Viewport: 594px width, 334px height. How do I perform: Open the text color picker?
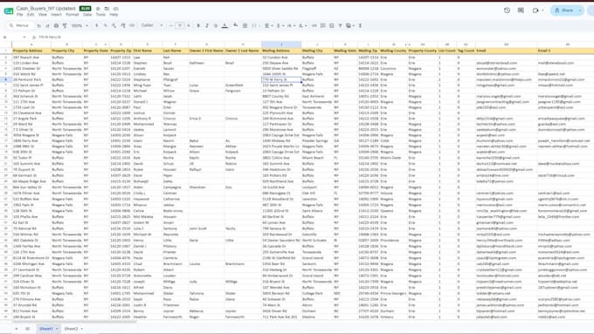click(224, 25)
